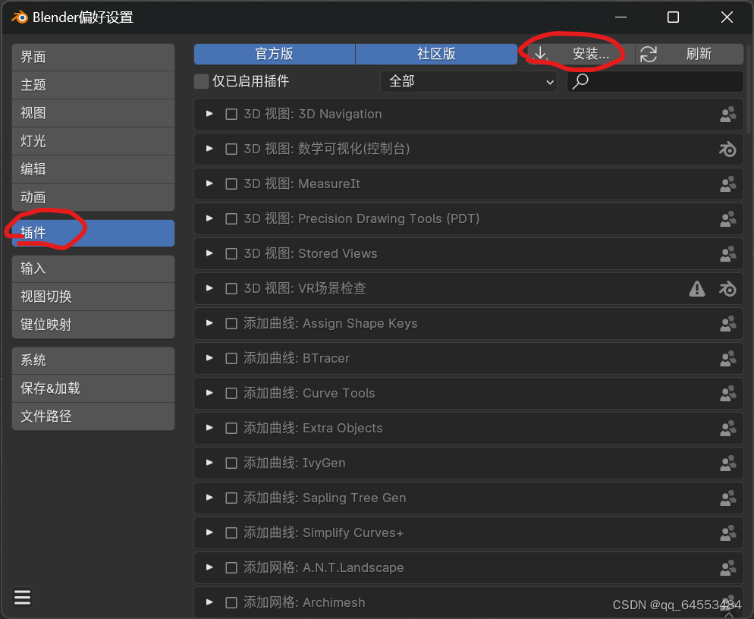Open the 输入 preferences section
Screen dimensions: 754x619
[93, 269]
